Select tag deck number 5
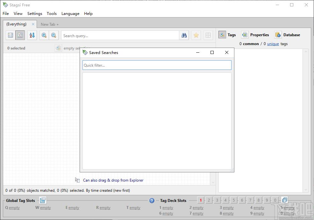314x220 pixels. 234,200
